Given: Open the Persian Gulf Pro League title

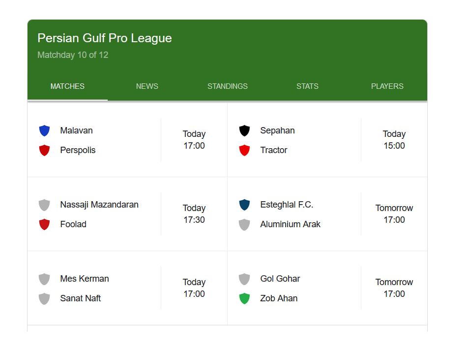Looking at the screenshot, I should click(x=105, y=38).
